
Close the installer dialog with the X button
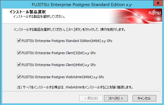158,3
